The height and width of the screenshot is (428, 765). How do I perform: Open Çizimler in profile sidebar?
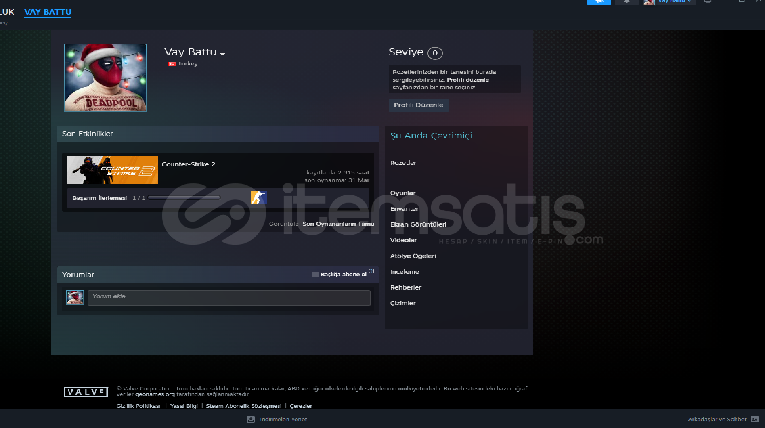[403, 303]
